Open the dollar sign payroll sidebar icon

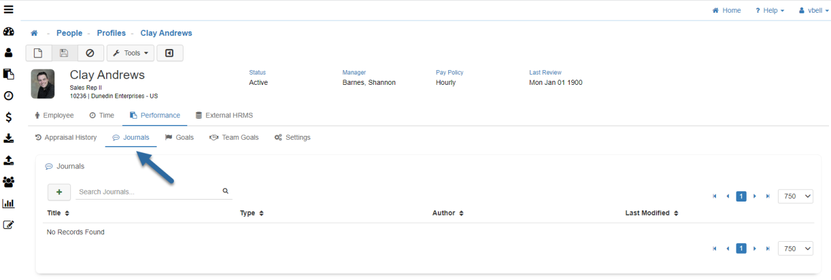[x=9, y=117]
